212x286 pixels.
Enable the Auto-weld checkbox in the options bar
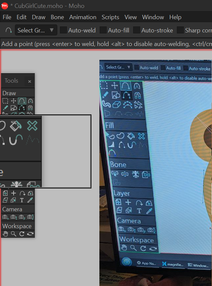click(x=63, y=30)
